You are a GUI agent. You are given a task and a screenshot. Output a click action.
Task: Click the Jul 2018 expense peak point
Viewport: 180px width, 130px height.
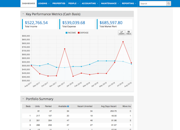click(123, 42)
